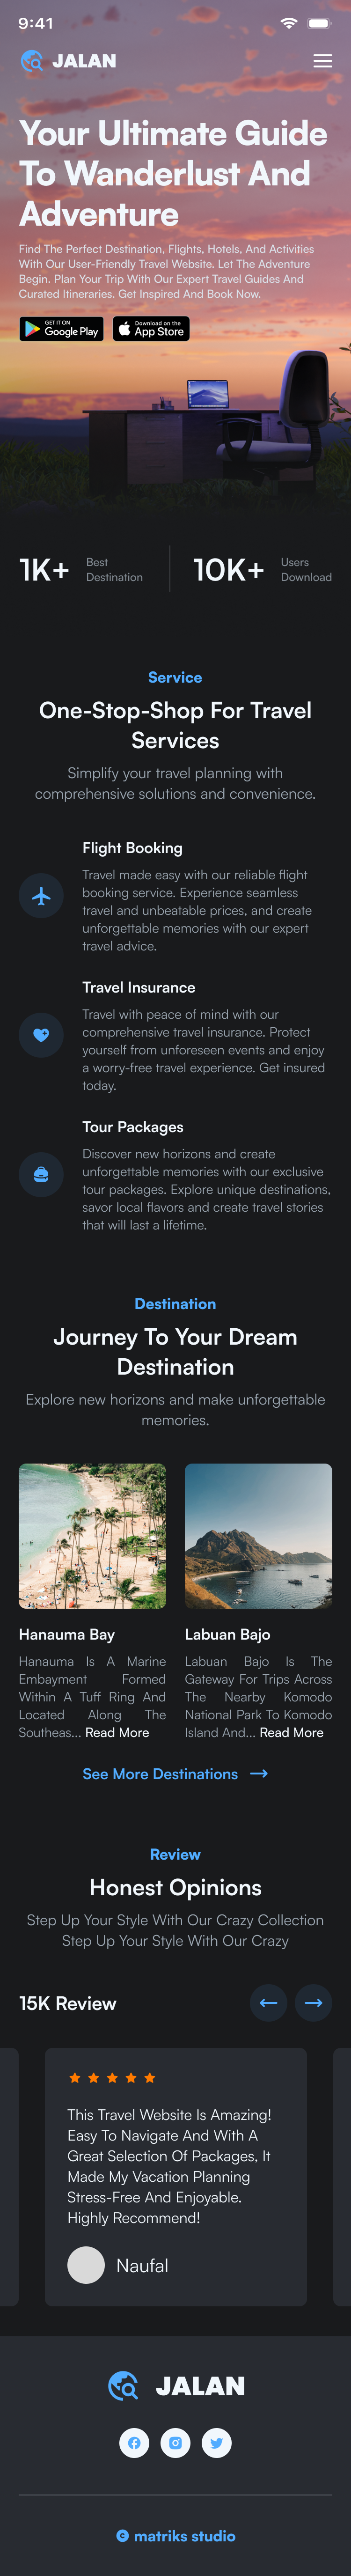Click the Travel Insurance heart icon

(x=41, y=1035)
